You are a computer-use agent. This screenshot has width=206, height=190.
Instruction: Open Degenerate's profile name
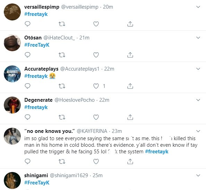[38, 100]
